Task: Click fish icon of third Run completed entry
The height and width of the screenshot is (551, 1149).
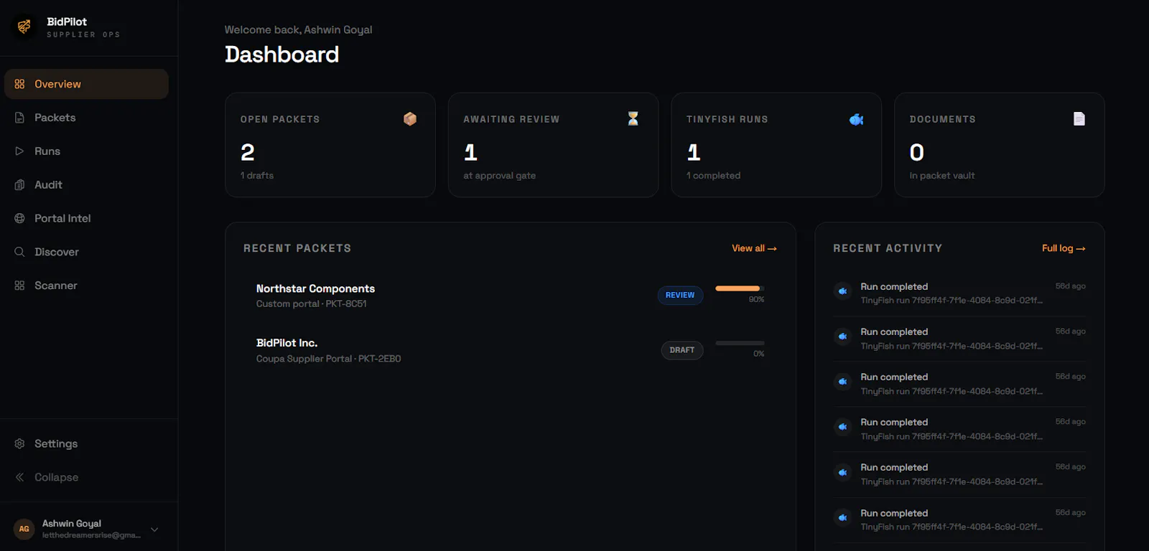Action: 842,382
